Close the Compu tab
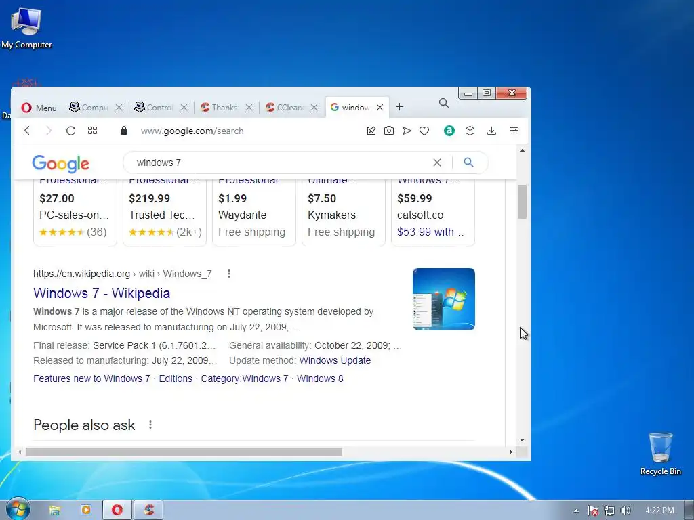This screenshot has height=520, width=694. tap(119, 108)
